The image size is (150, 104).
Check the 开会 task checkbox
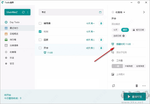pyautogui.click(x=40, y=48)
